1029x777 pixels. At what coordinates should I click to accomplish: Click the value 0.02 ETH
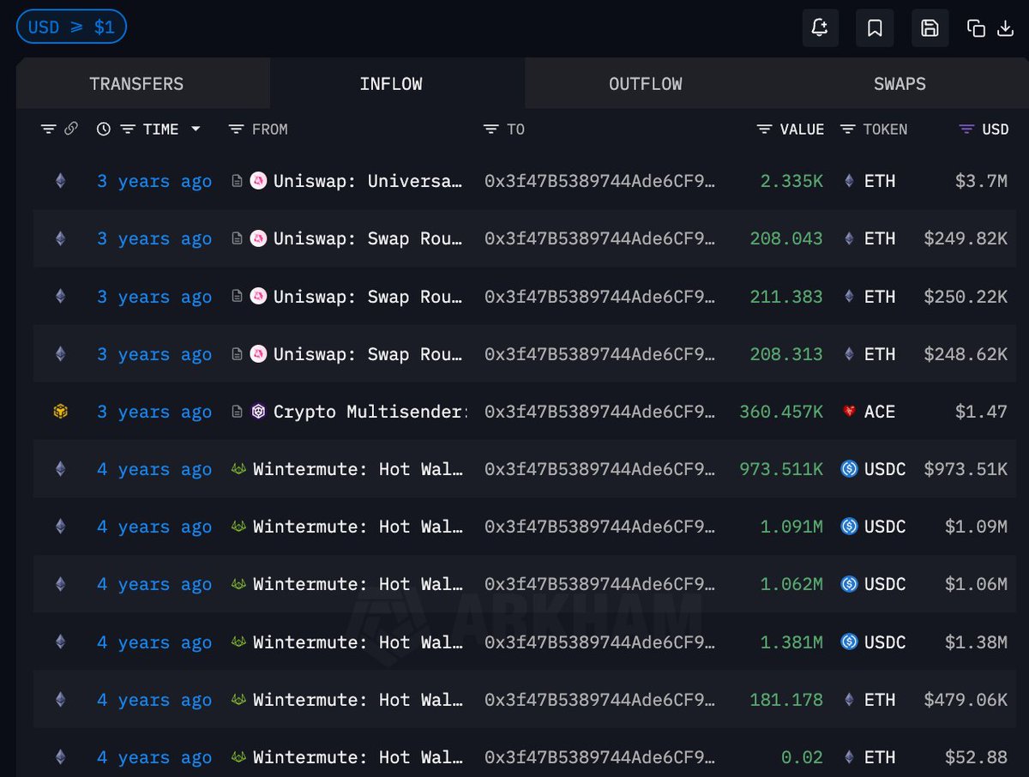[x=802, y=757]
